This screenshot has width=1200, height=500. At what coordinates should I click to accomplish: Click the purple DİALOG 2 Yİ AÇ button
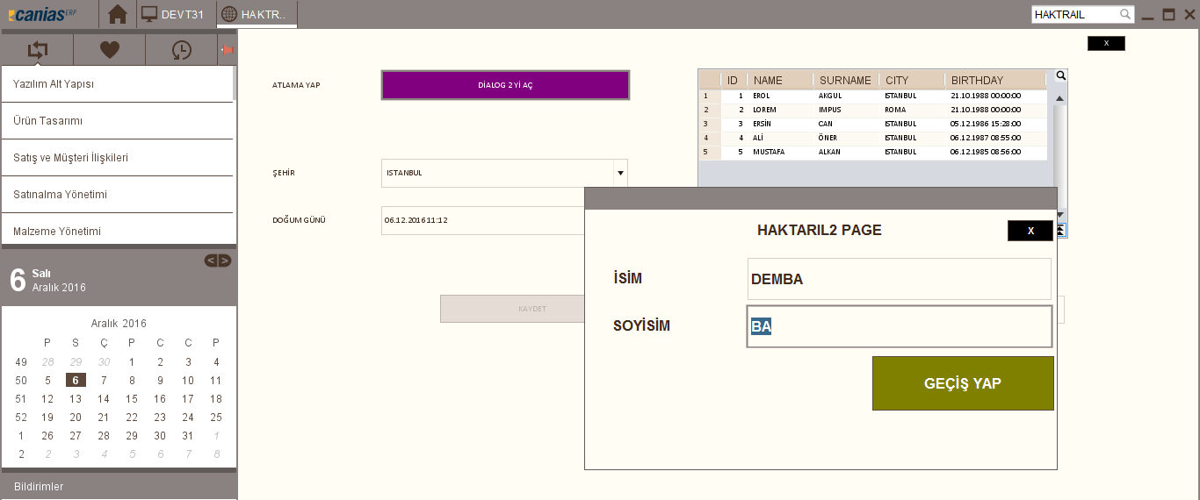505,85
